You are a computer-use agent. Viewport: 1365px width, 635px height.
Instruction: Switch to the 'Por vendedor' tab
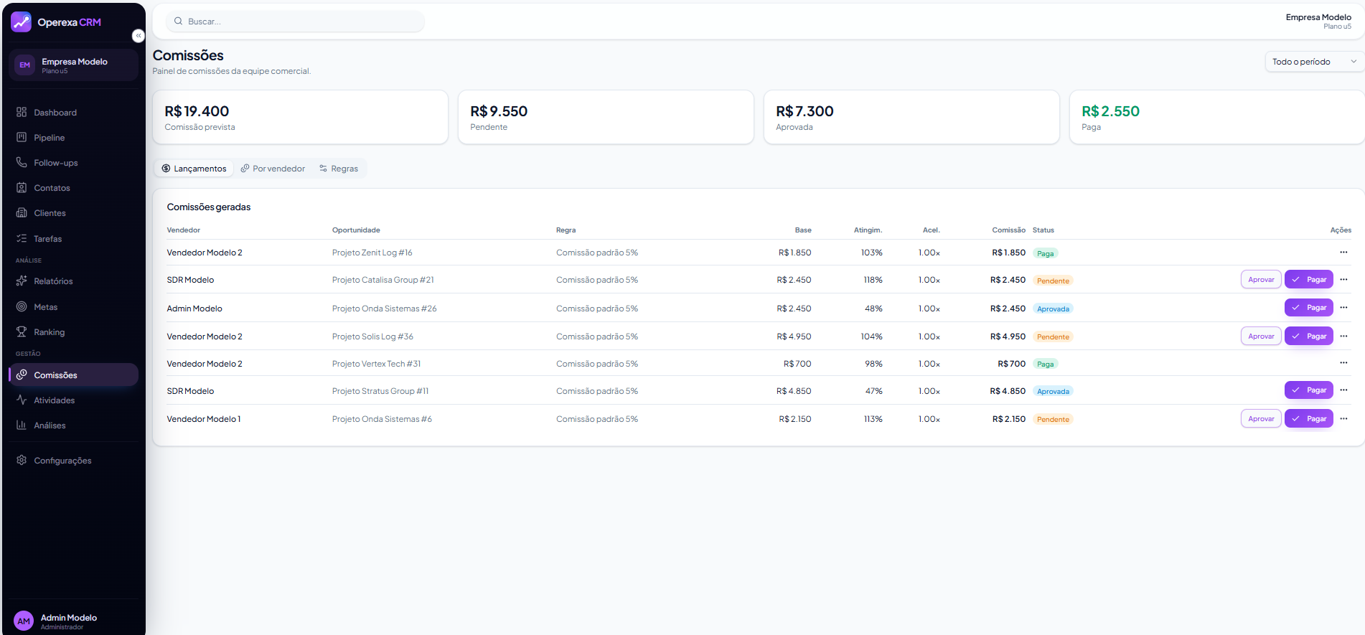[x=273, y=169]
